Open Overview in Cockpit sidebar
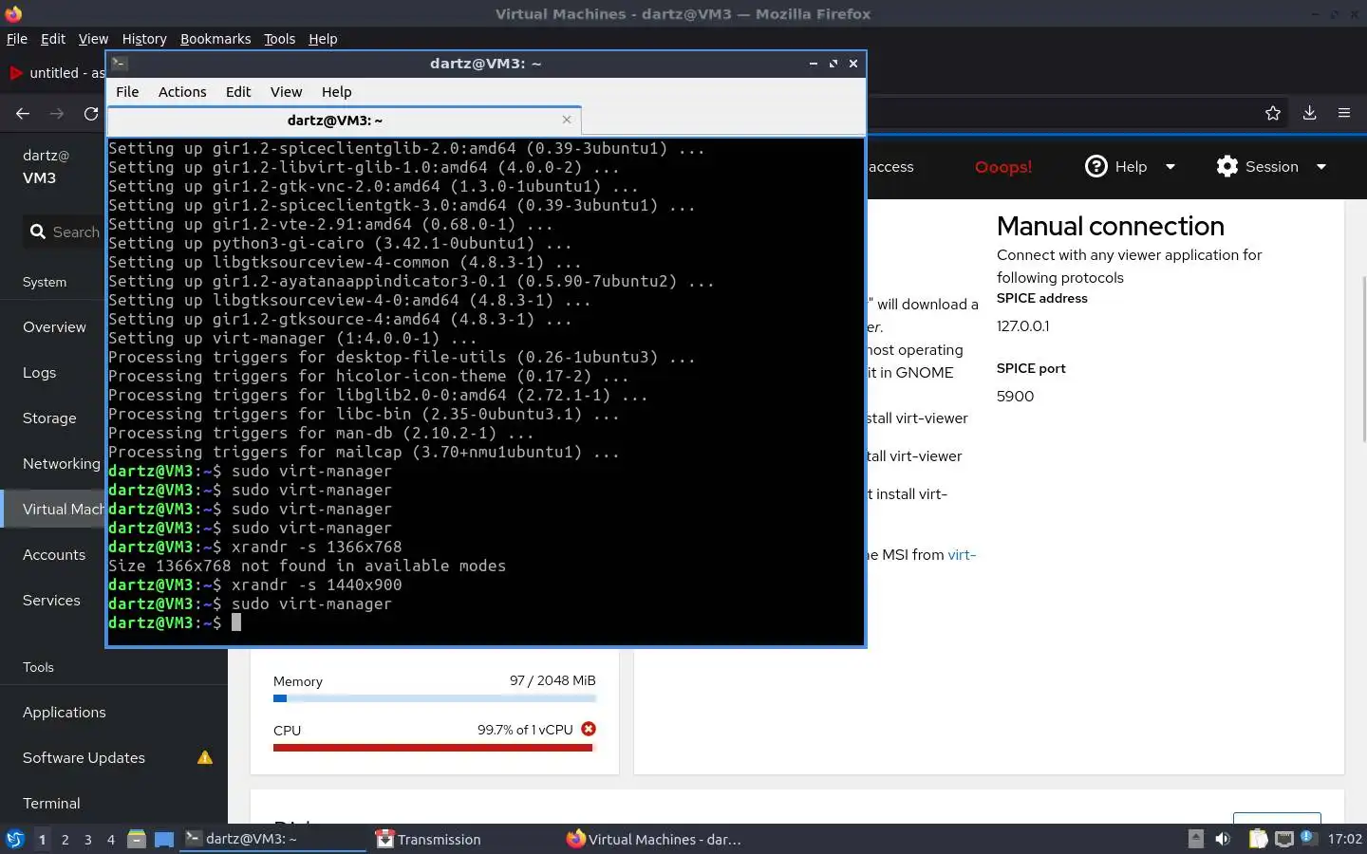This screenshot has height=854, width=1367. (54, 326)
